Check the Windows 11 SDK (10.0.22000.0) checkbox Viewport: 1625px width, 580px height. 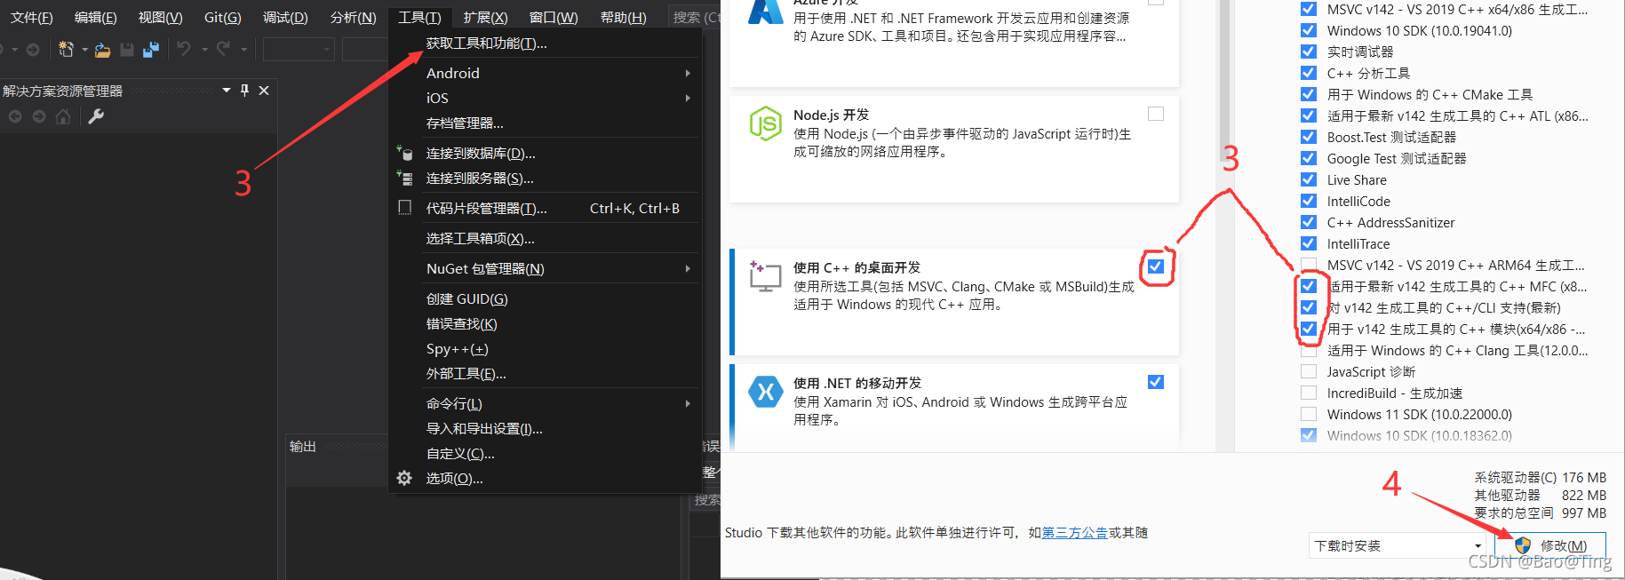[x=1309, y=414]
